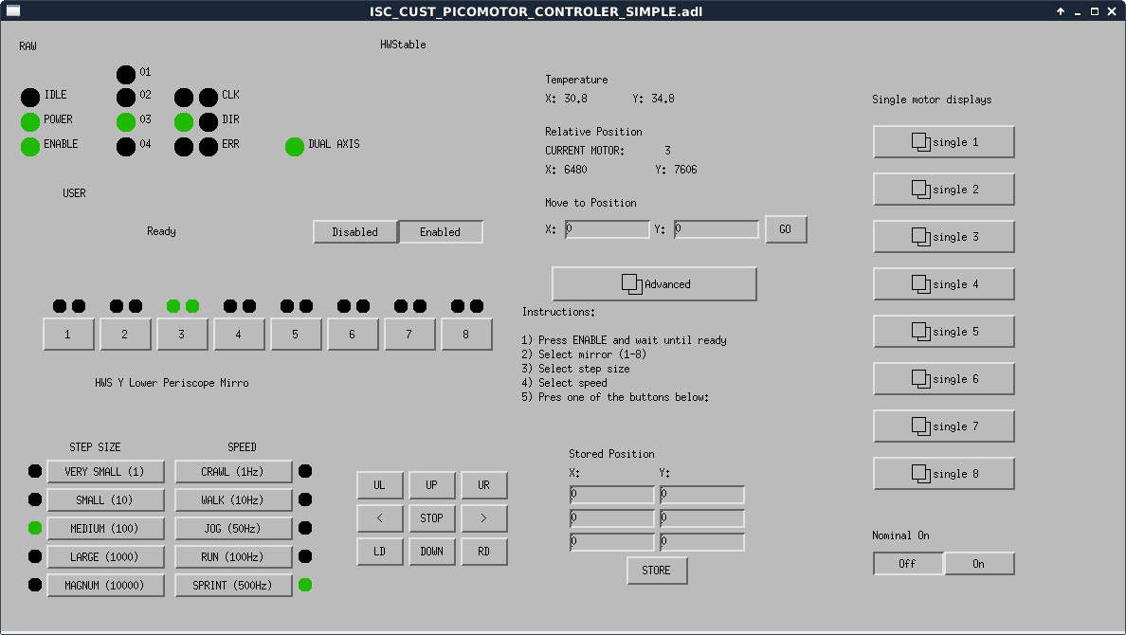Image resolution: width=1126 pixels, height=635 pixels.
Task: Open the single 8 motor display
Action: click(x=944, y=474)
